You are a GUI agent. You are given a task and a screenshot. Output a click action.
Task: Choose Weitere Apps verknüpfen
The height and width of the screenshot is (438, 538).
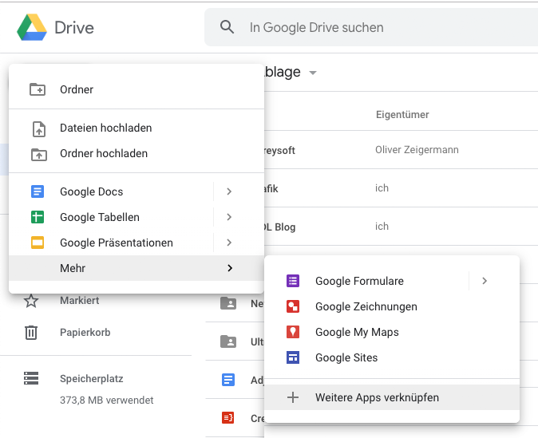click(x=392, y=397)
